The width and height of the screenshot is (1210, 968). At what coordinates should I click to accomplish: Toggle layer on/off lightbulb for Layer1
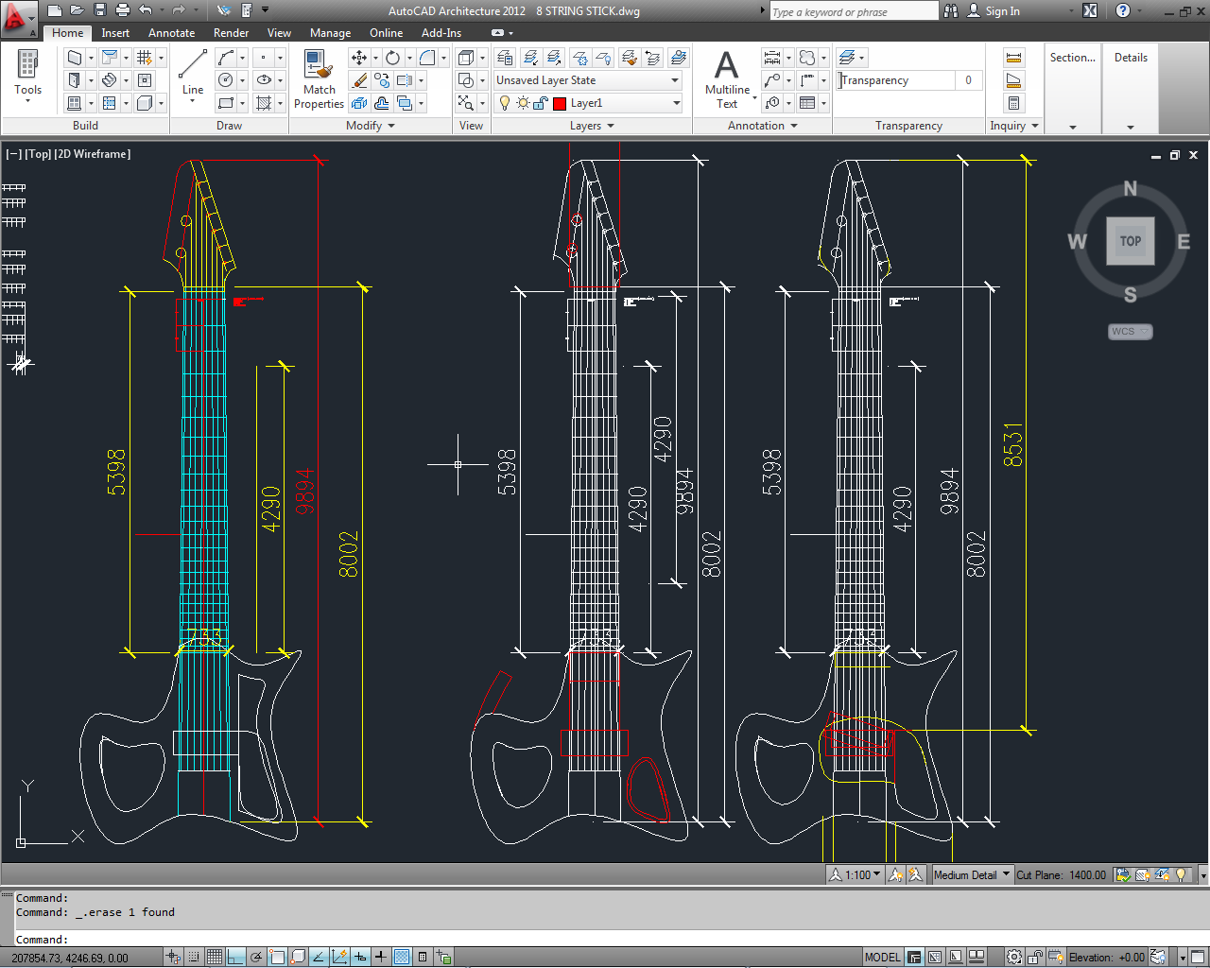(505, 103)
